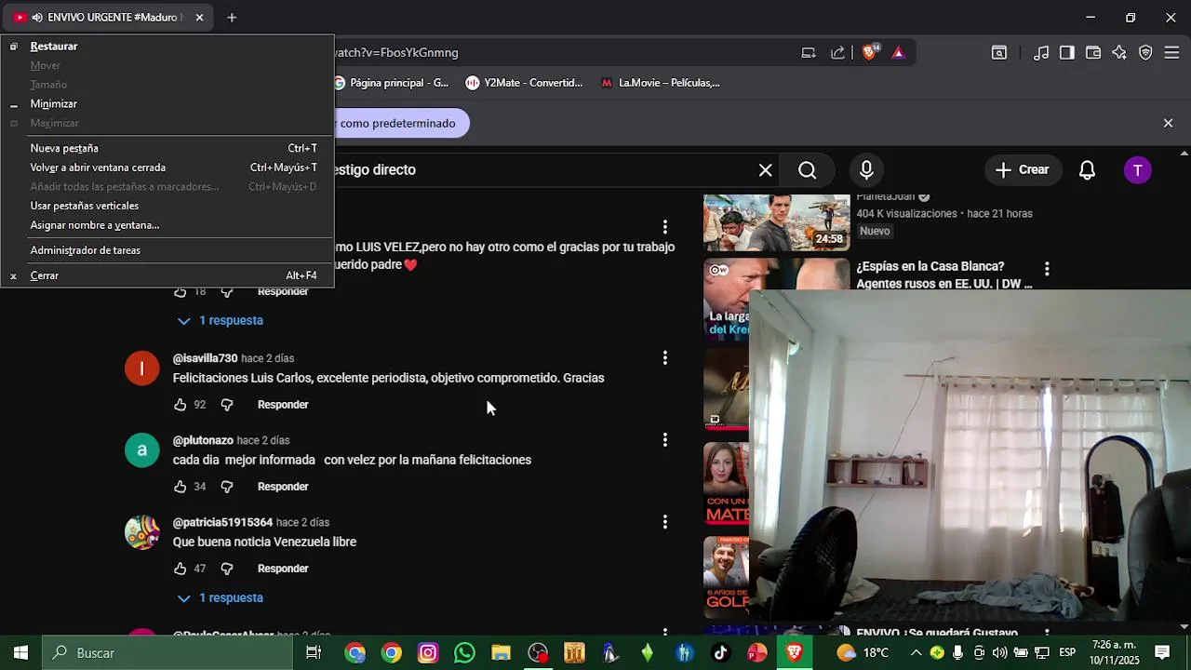Viewport: 1191px width, 670px height.
Task: Open three-dot menu on @isavilla730 comment
Action: (664, 358)
